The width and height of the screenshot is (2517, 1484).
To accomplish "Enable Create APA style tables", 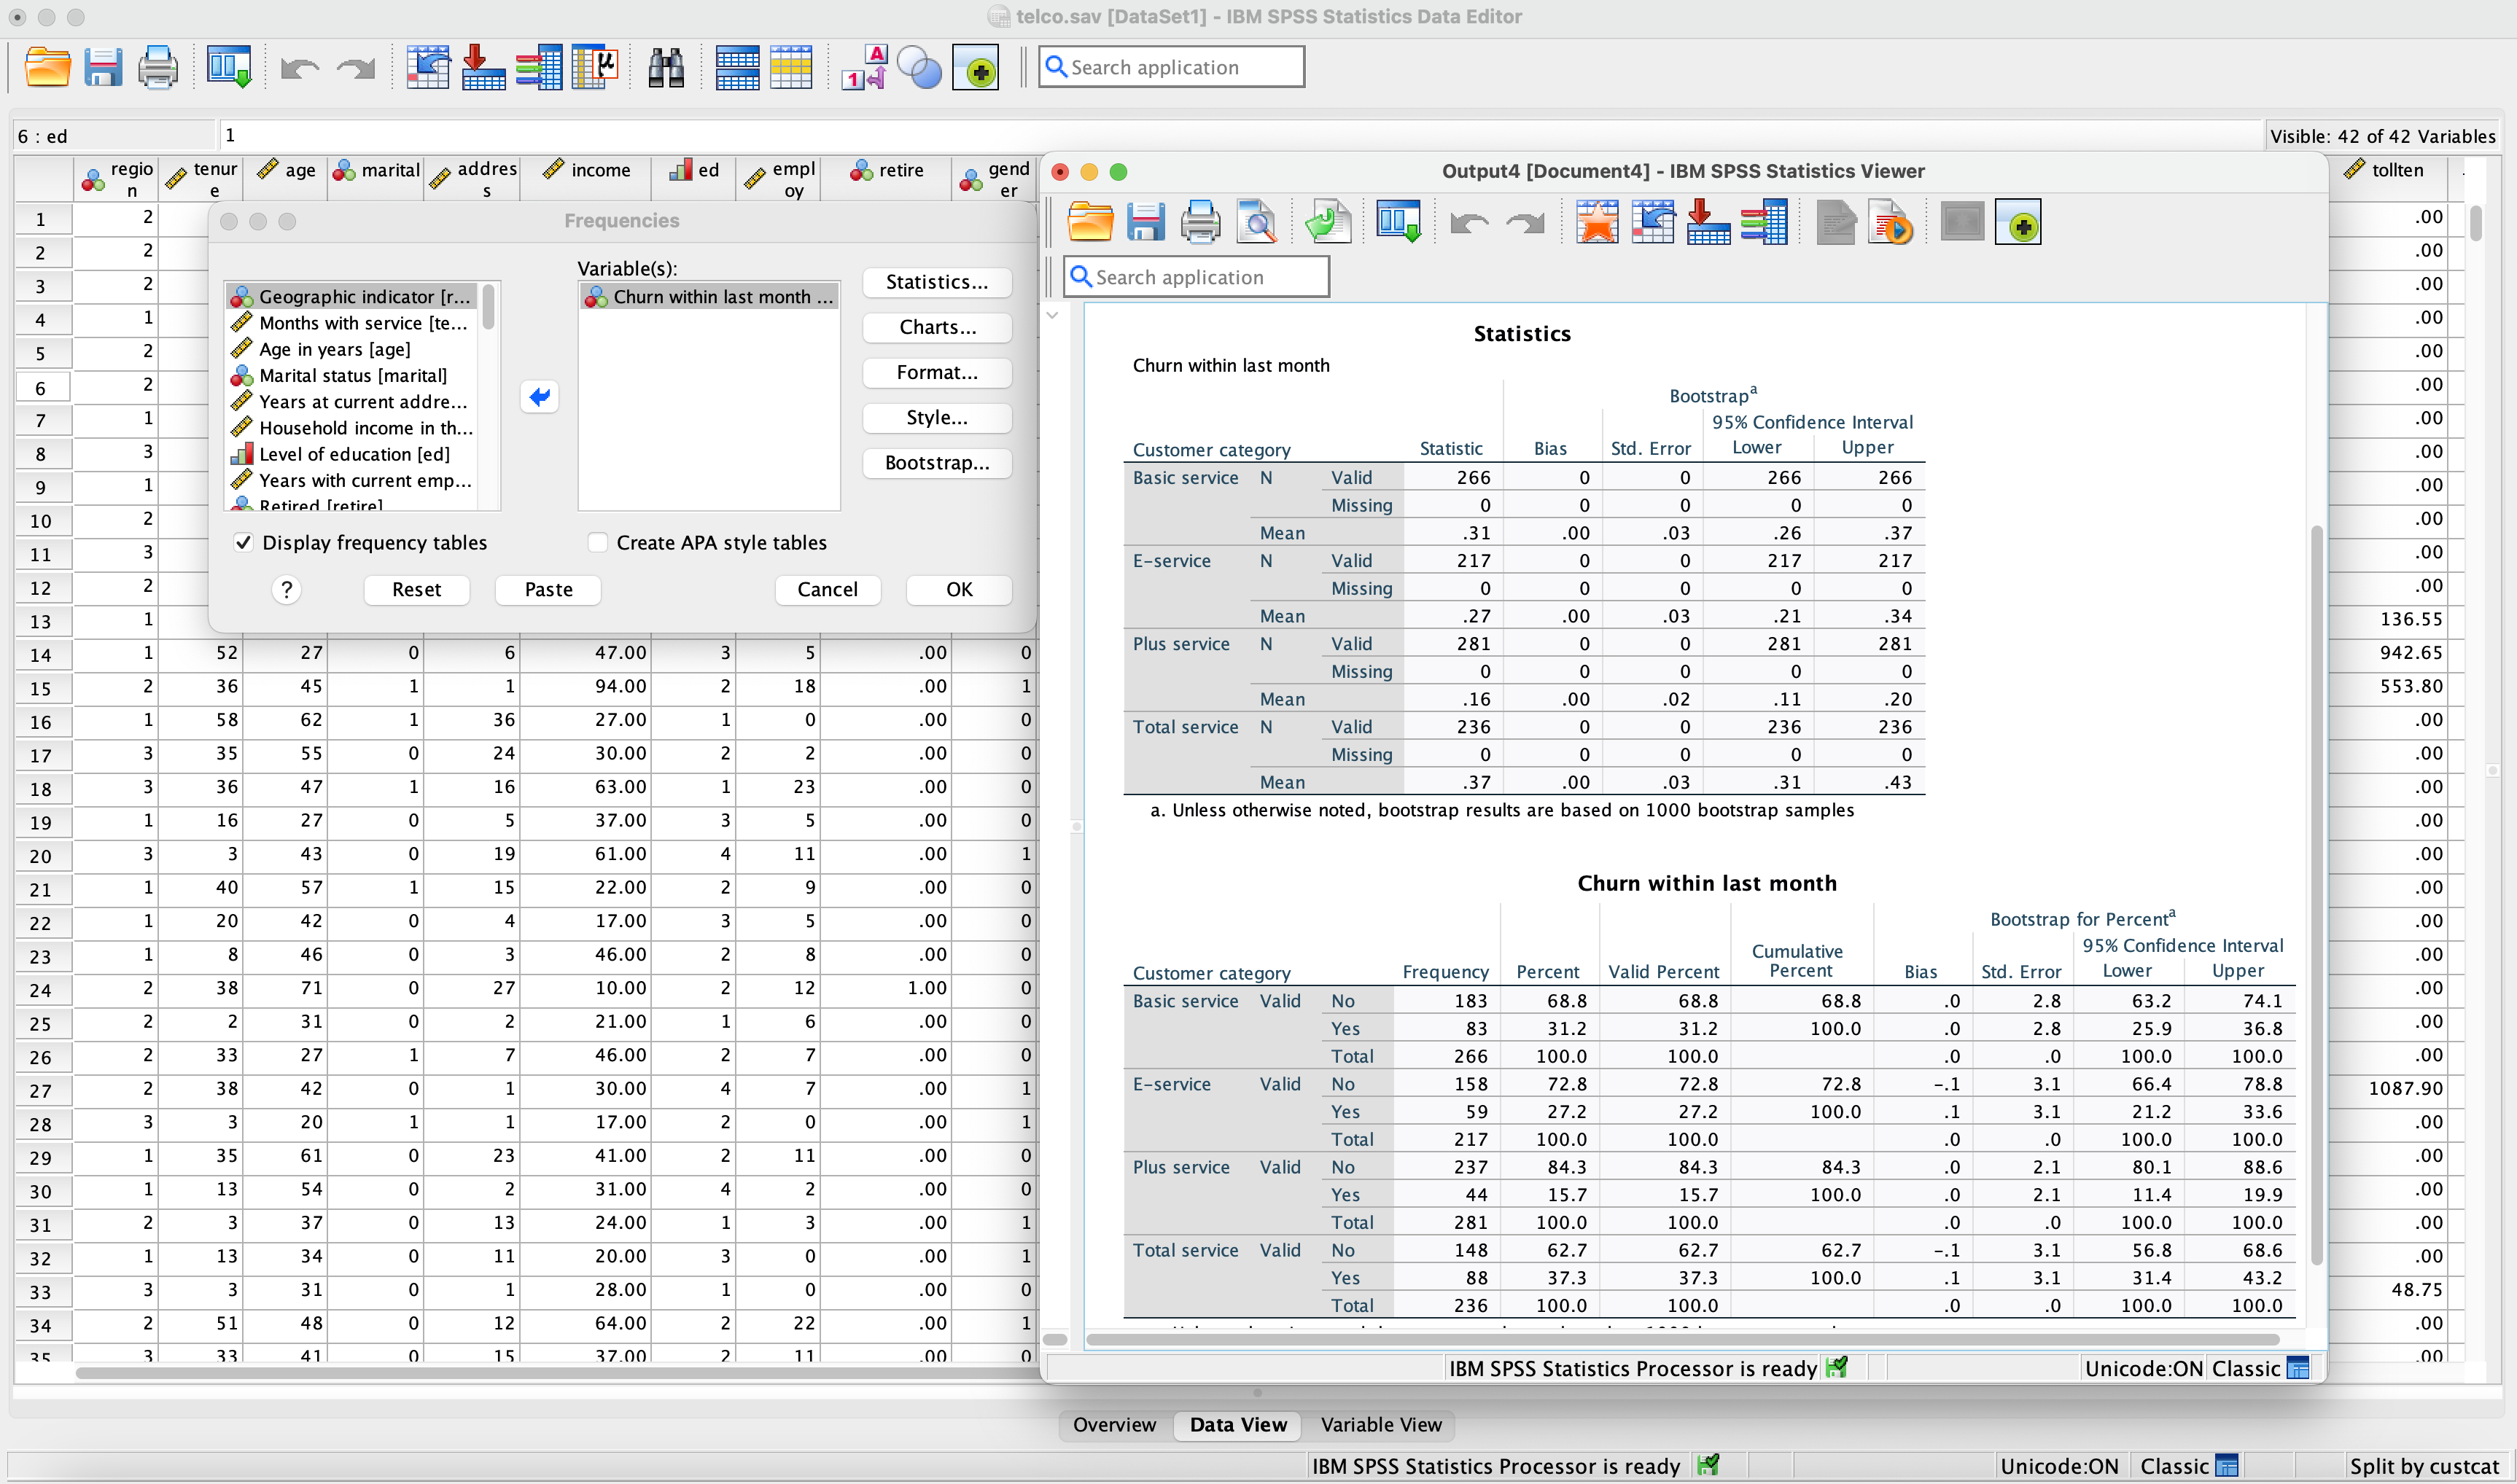I will pos(597,542).
